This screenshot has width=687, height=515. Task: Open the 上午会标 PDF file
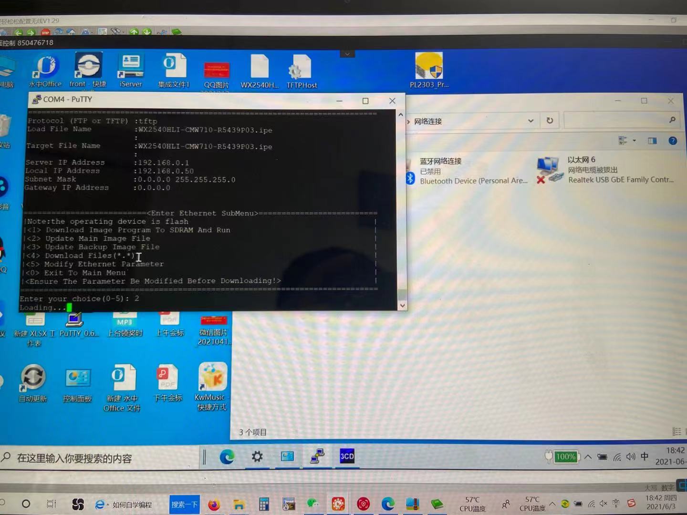[170, 325]
